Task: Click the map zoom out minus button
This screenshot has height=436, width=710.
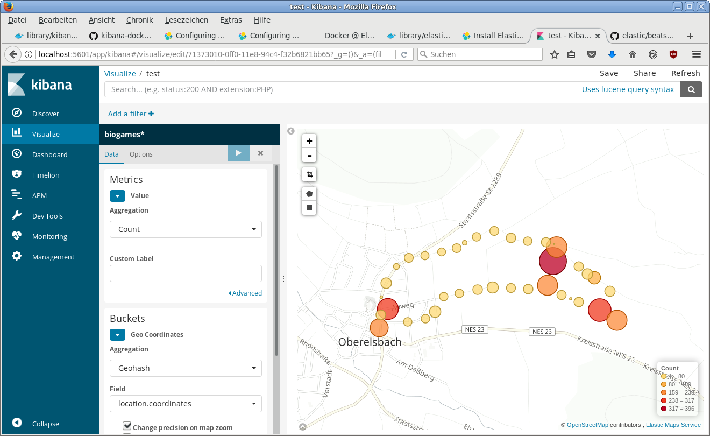Action: (309, 156)
